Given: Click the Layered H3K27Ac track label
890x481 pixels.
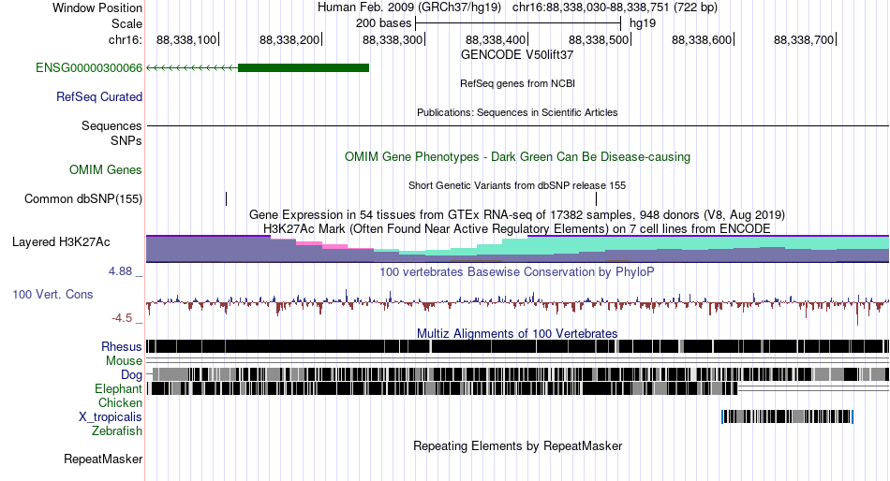Looking at the screenshot, I should tap(61, 242).
